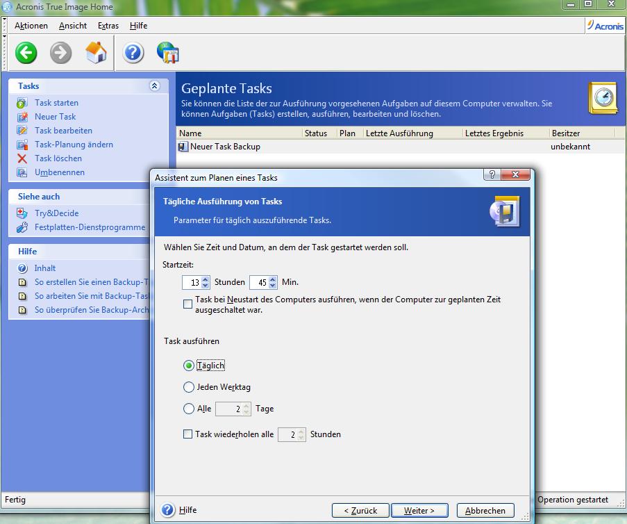This screenshot has width=627, height=524.
Task: Close the Assistent zum Planen dialog
Action: (x=515, y=174)
